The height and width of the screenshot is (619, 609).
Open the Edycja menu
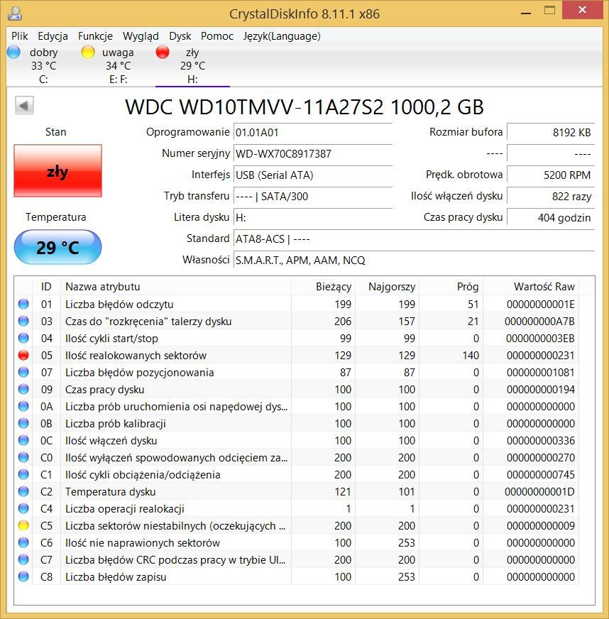coord(53,36)
